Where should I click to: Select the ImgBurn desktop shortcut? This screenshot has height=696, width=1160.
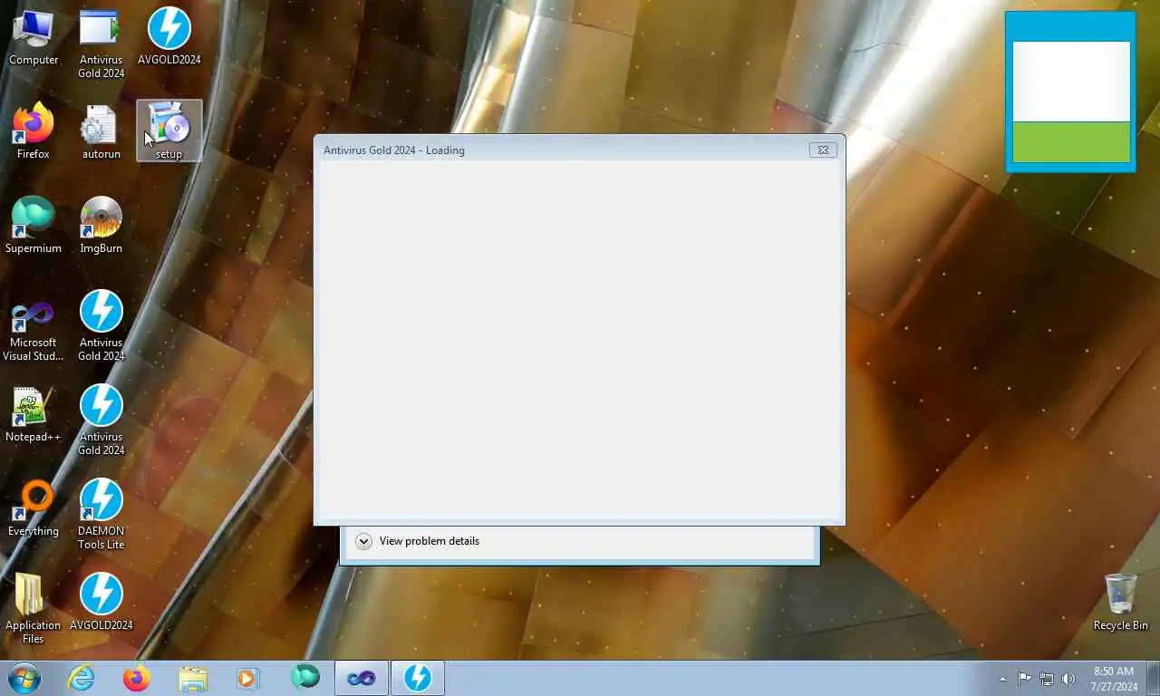(x=101, y=226)
